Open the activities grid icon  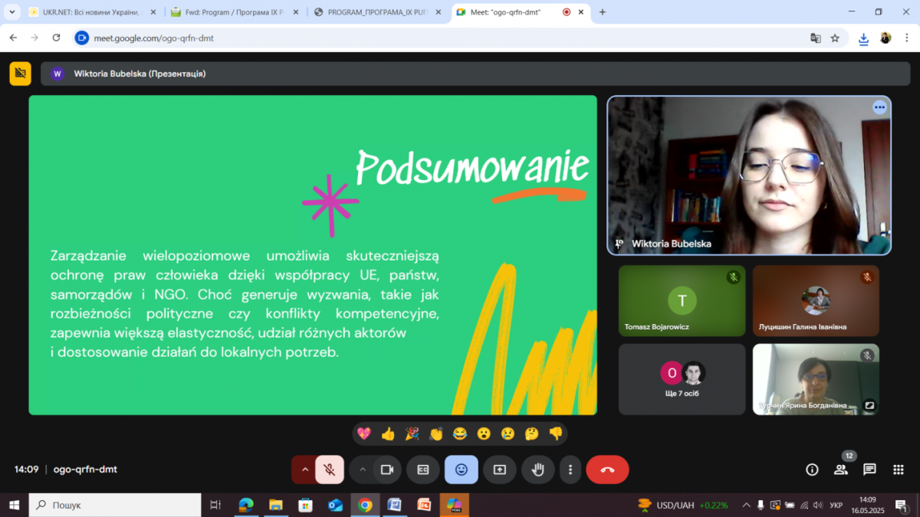click(x=898, y=470)
